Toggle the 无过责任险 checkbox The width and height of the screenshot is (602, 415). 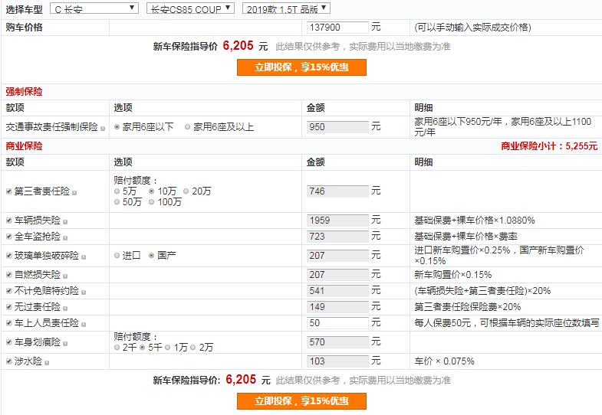click(9, 307)
